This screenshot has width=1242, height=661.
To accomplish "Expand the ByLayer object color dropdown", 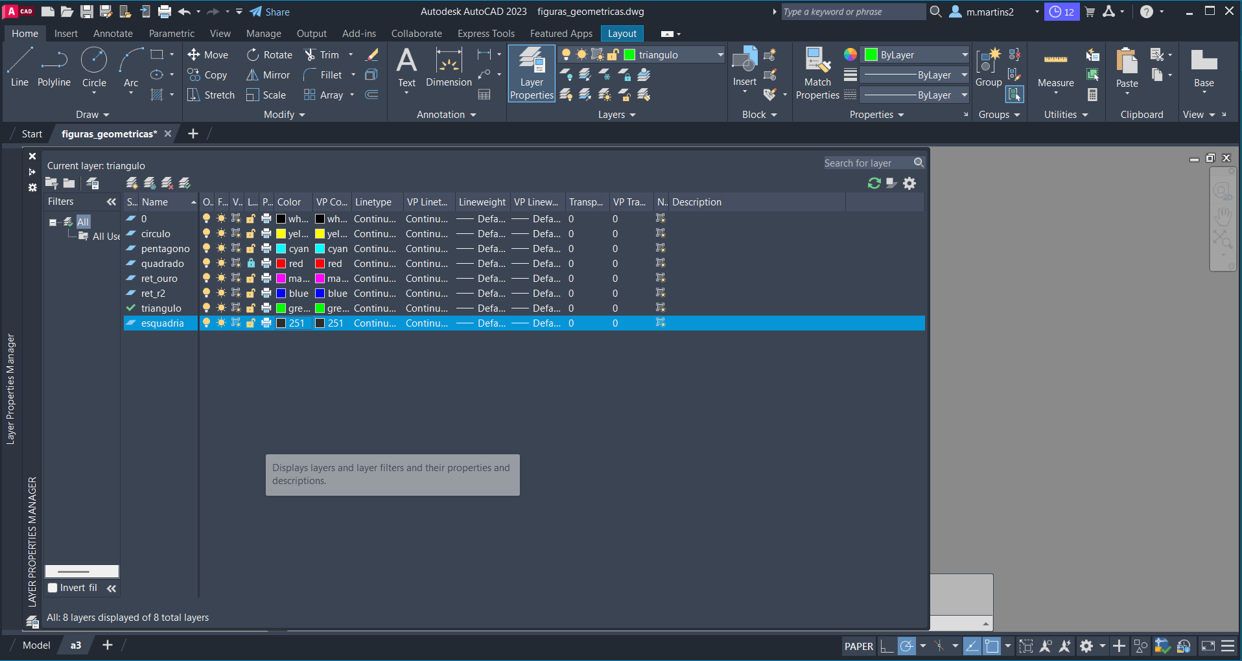I will tap(964, 55).
